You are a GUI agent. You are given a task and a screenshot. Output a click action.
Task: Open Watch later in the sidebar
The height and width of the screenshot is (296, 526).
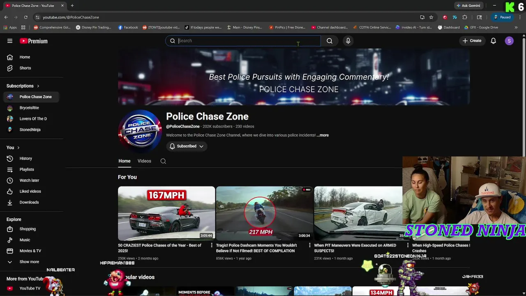point(31,180)
